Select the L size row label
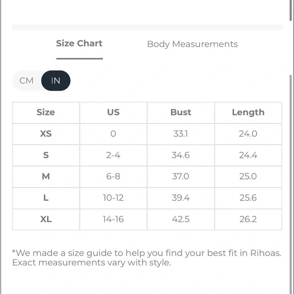Screen dimensions: 294x294 point(46,198)
